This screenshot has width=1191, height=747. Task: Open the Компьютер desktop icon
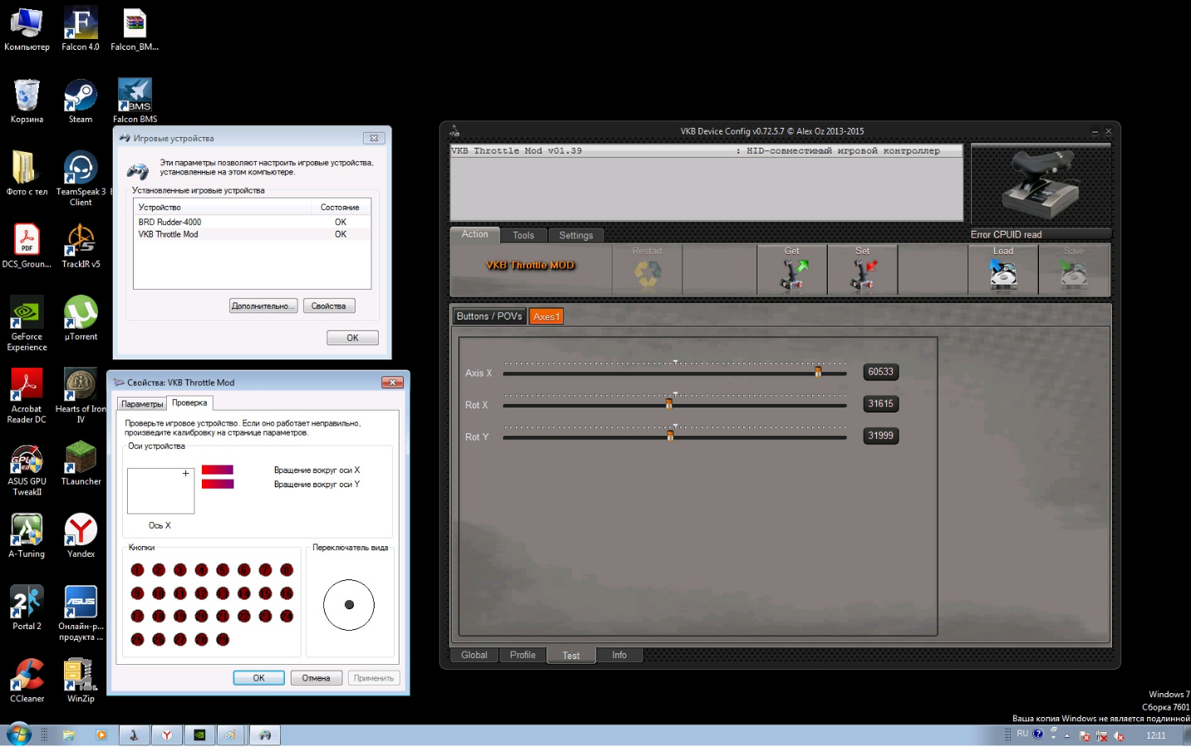coord(27,30)
